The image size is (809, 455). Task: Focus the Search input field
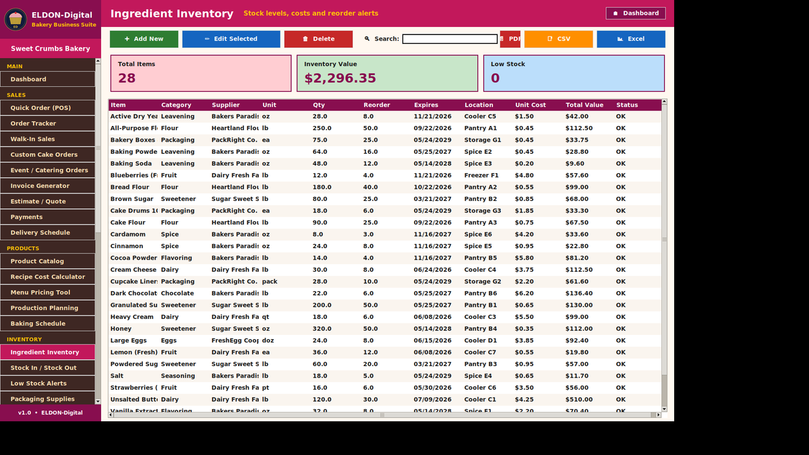(450, 39)
